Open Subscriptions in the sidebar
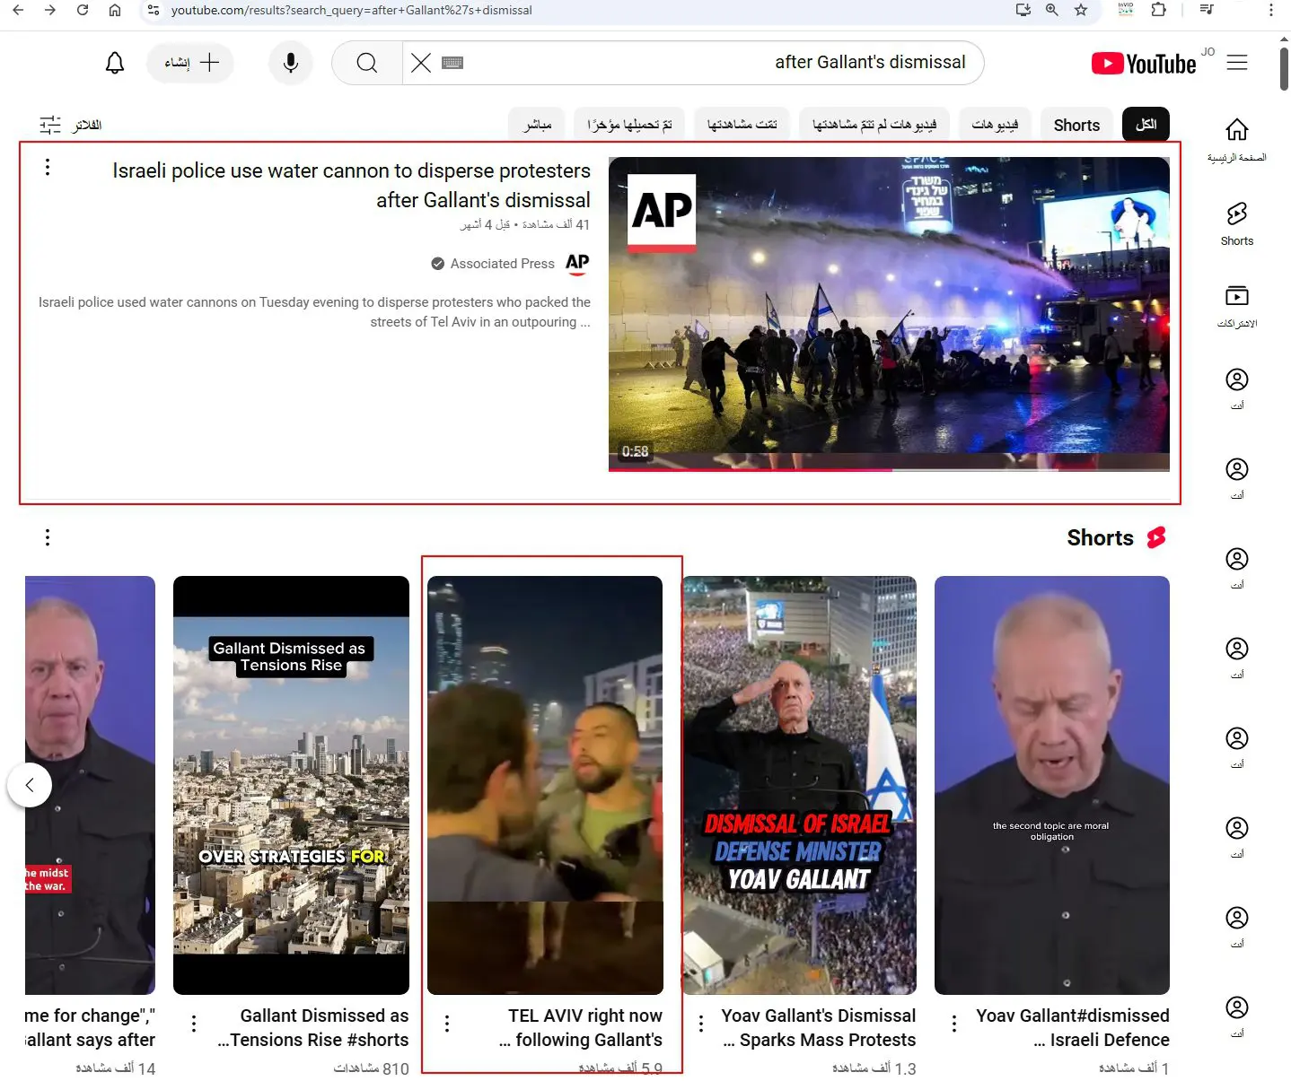This screenshot has width=1291, height=1081. tap(1237, 306)
